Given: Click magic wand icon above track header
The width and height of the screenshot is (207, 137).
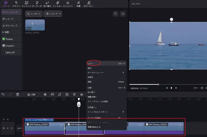Looking at the screenshot, I should (4, 119).
